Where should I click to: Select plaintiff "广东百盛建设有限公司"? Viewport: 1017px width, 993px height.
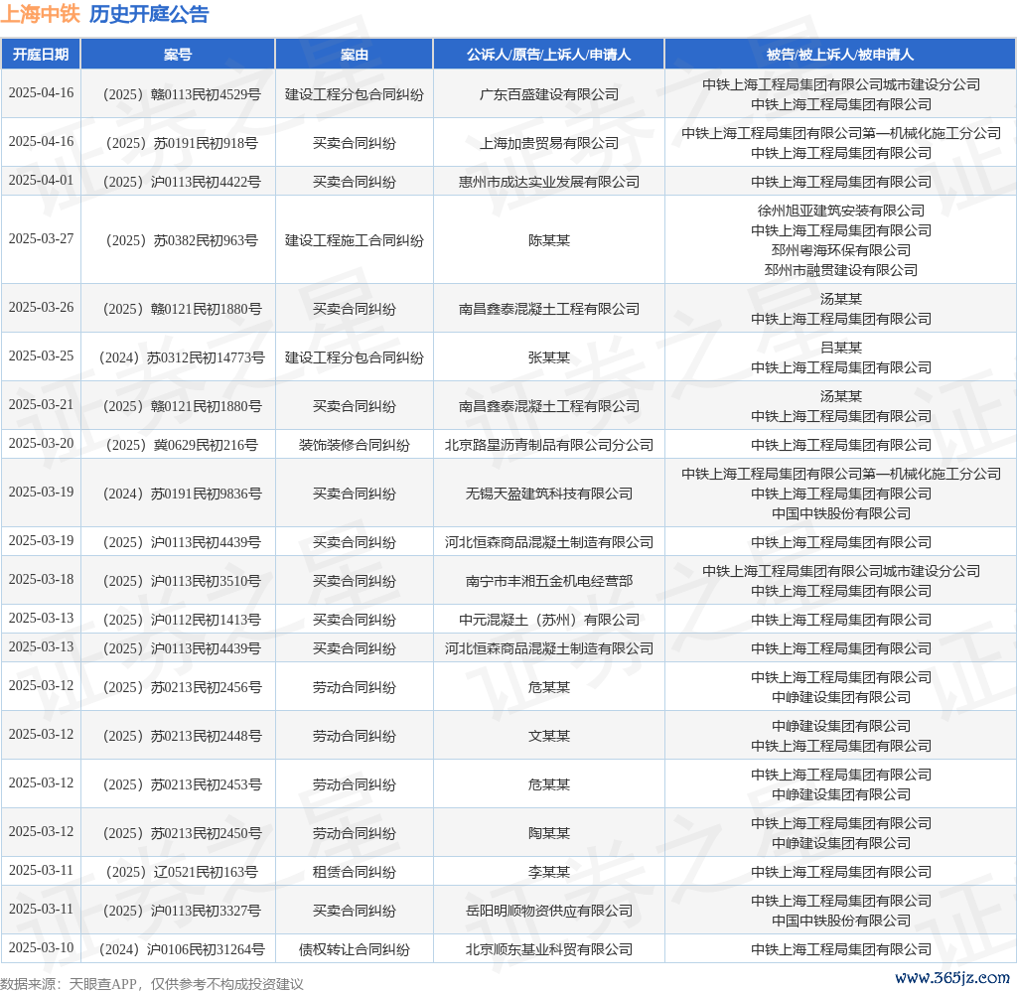(548, 94)
